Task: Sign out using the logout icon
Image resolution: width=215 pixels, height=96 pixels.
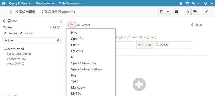Action: (211, 3)
